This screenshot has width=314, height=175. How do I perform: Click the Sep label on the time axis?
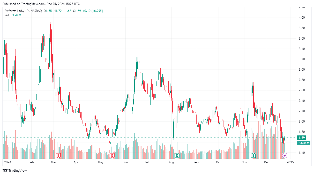point(196,162)
